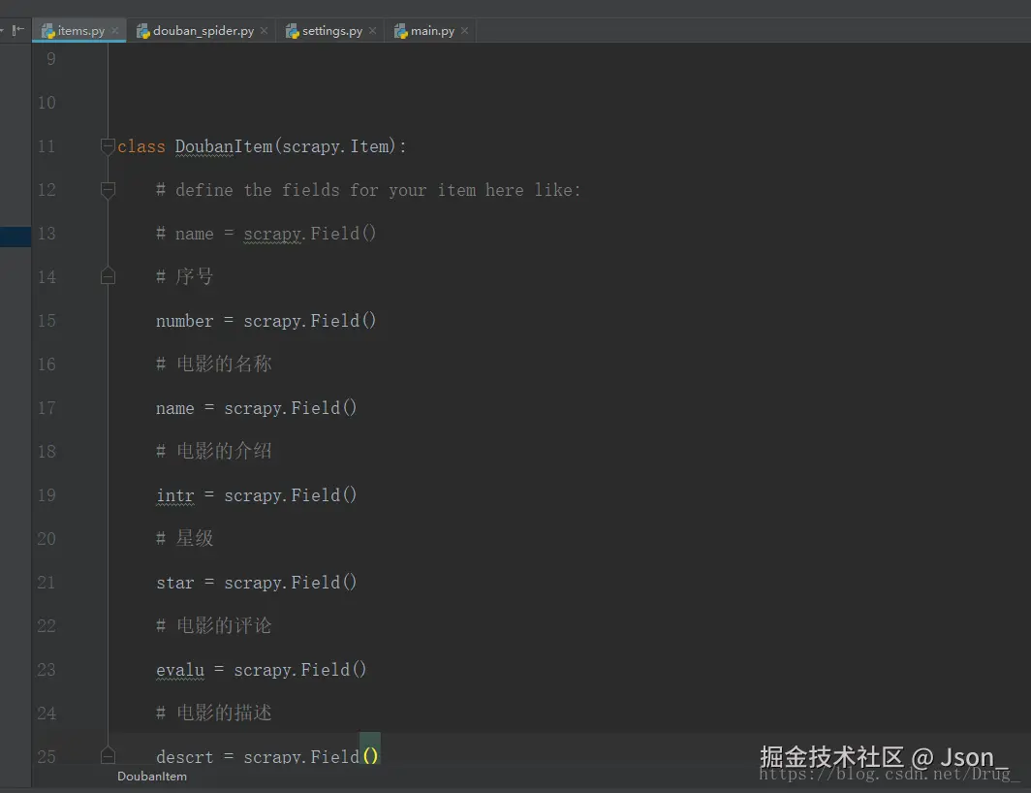This screenshot has width=1031, height=793.
Task: Click the 'star' variable on line 21
Action: [x=174, y=583]
